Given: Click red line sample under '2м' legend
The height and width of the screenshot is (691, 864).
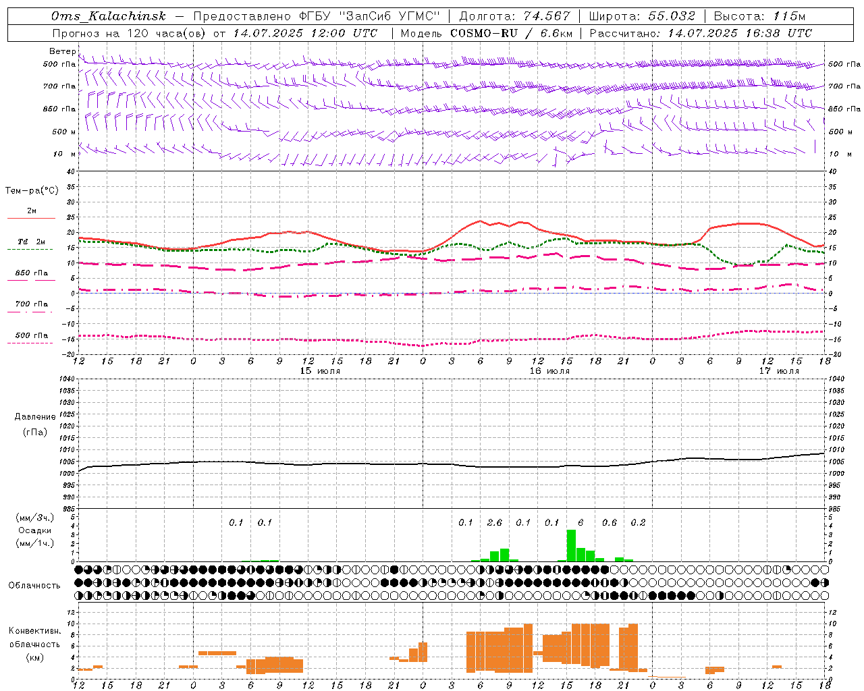Looking at the screenshot, I should (x=31, y=218).
